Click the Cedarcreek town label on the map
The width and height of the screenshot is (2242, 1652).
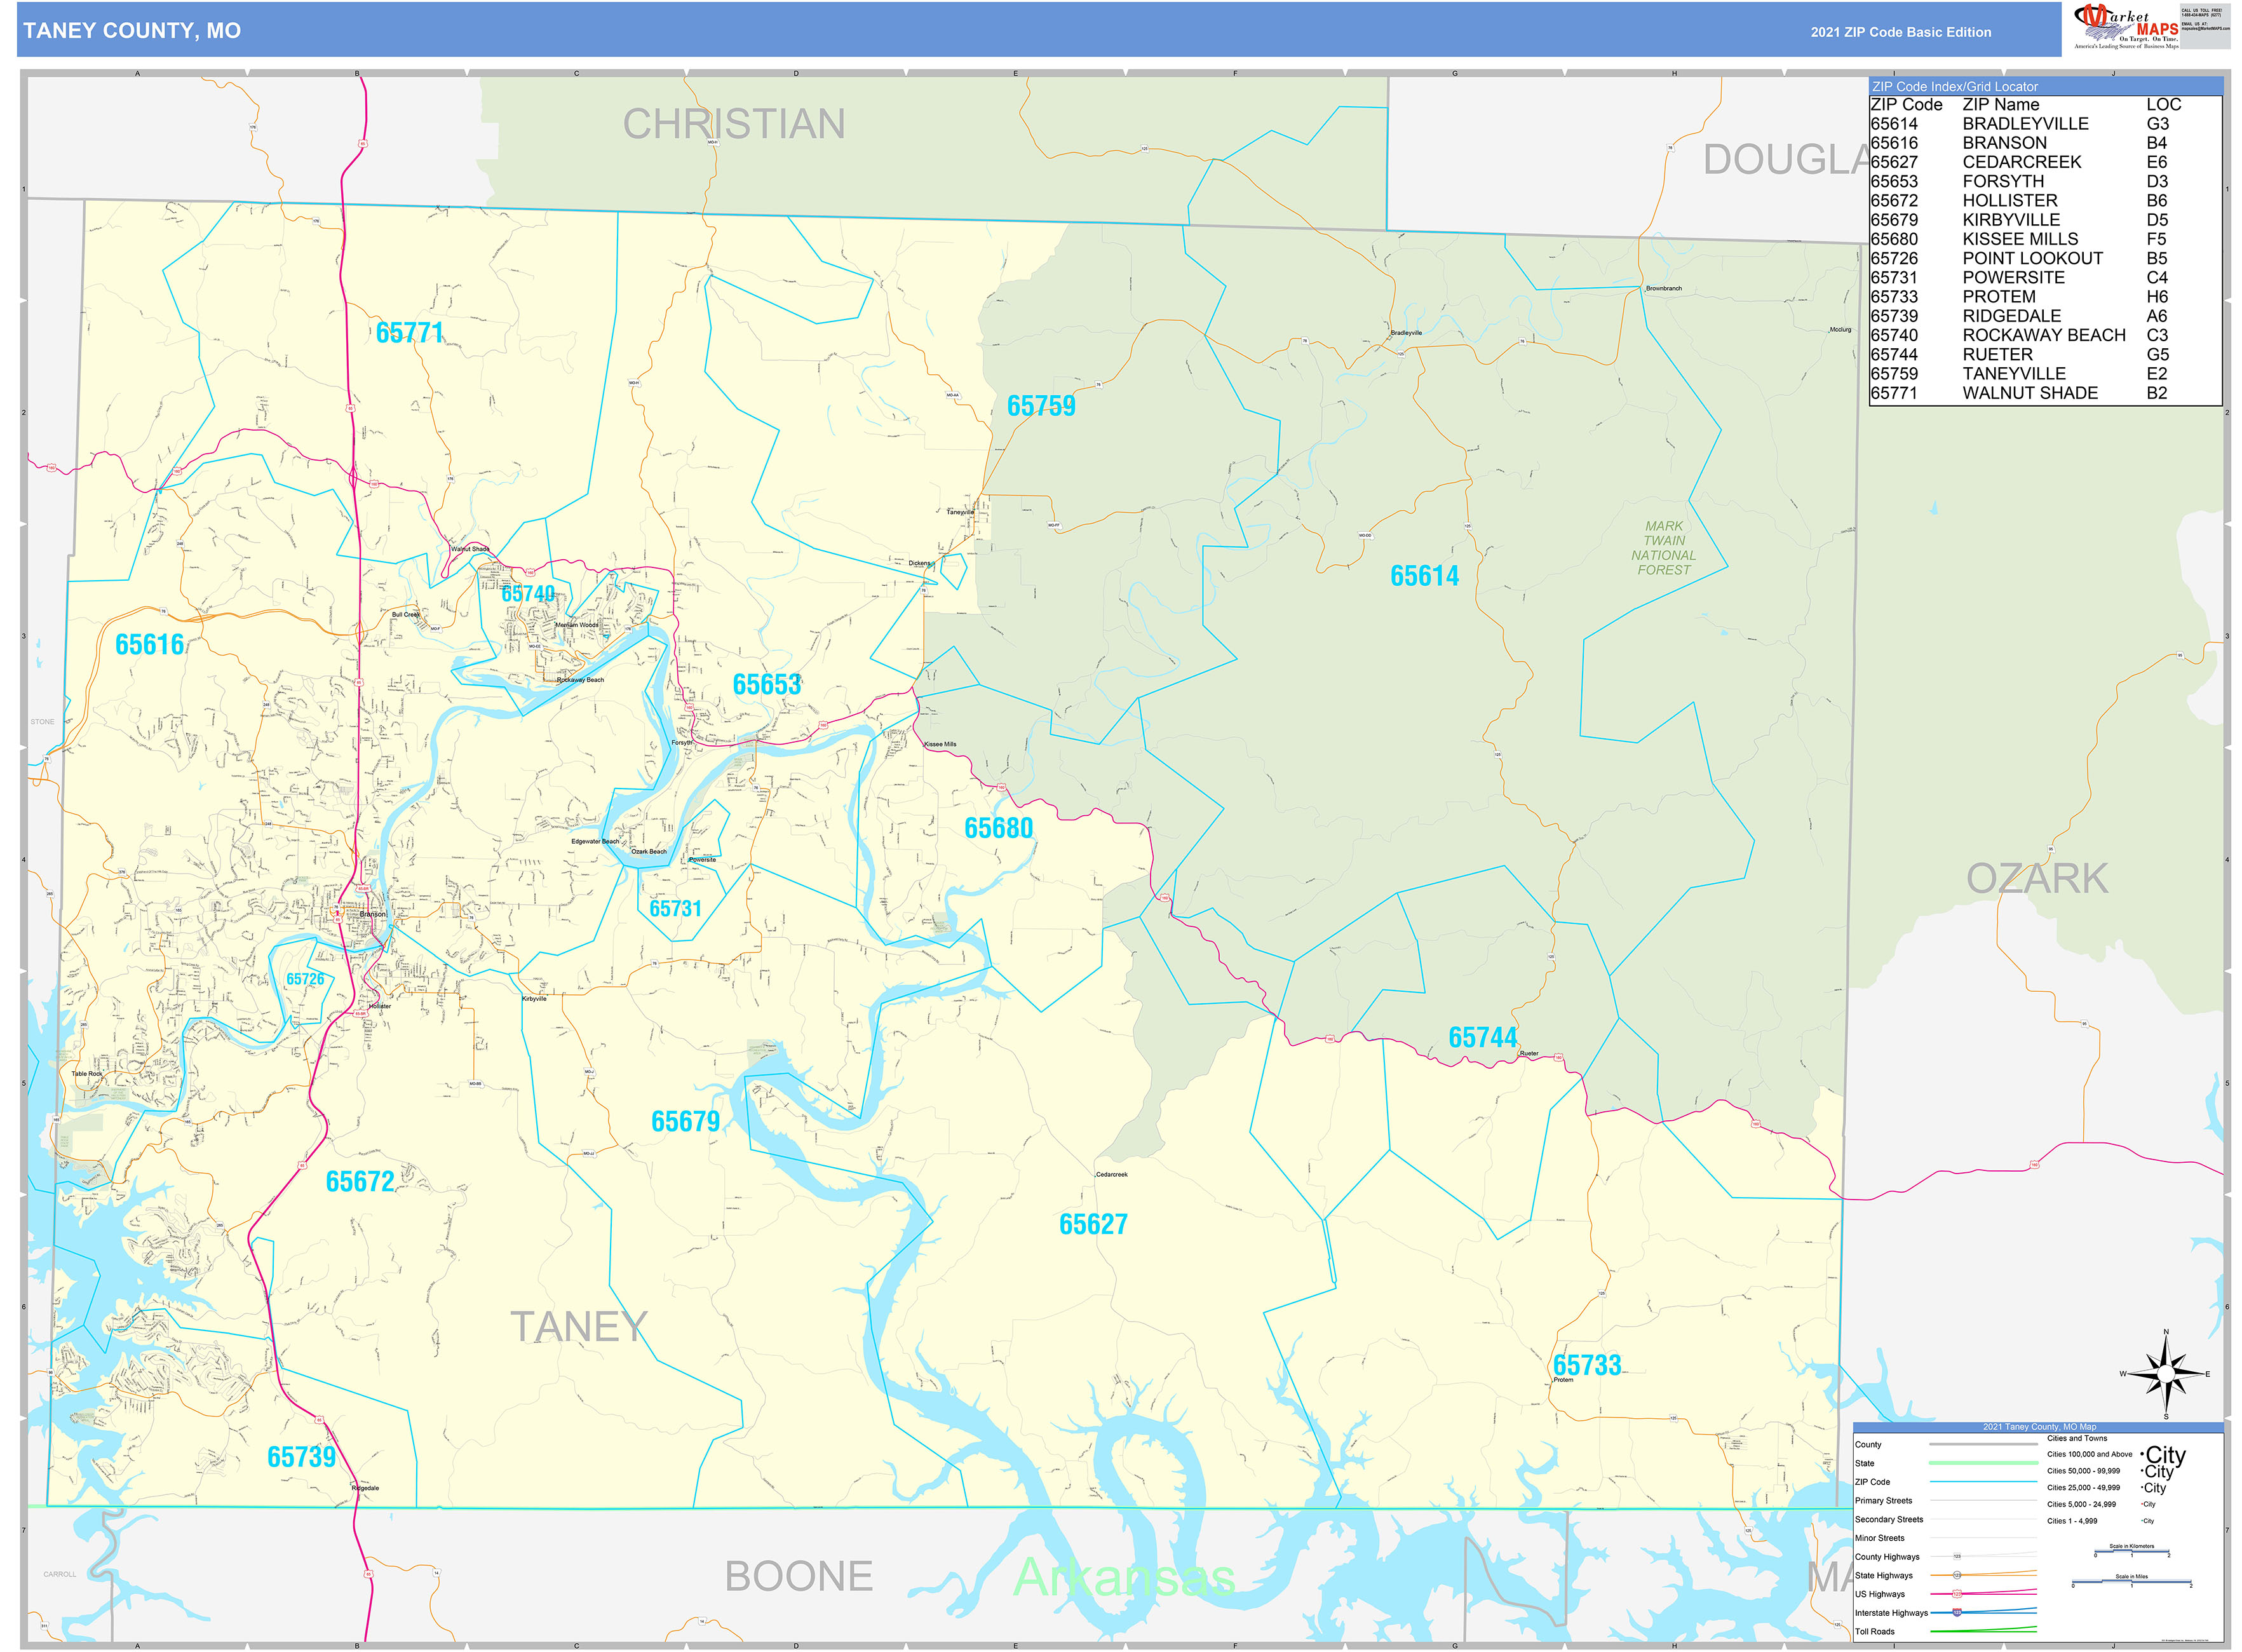pyautogui.click(x=1112, y=1175)
